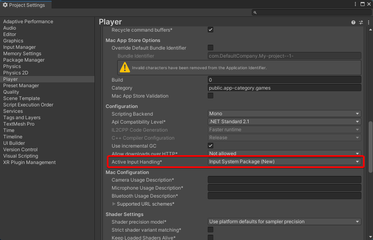
Task: Open Scene Template settings
Action: point(21,98)
